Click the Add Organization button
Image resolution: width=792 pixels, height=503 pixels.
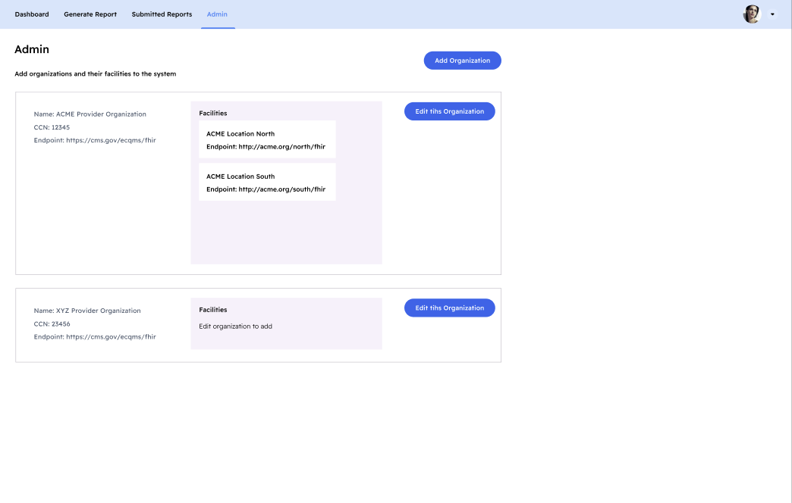tap(462, 61)
